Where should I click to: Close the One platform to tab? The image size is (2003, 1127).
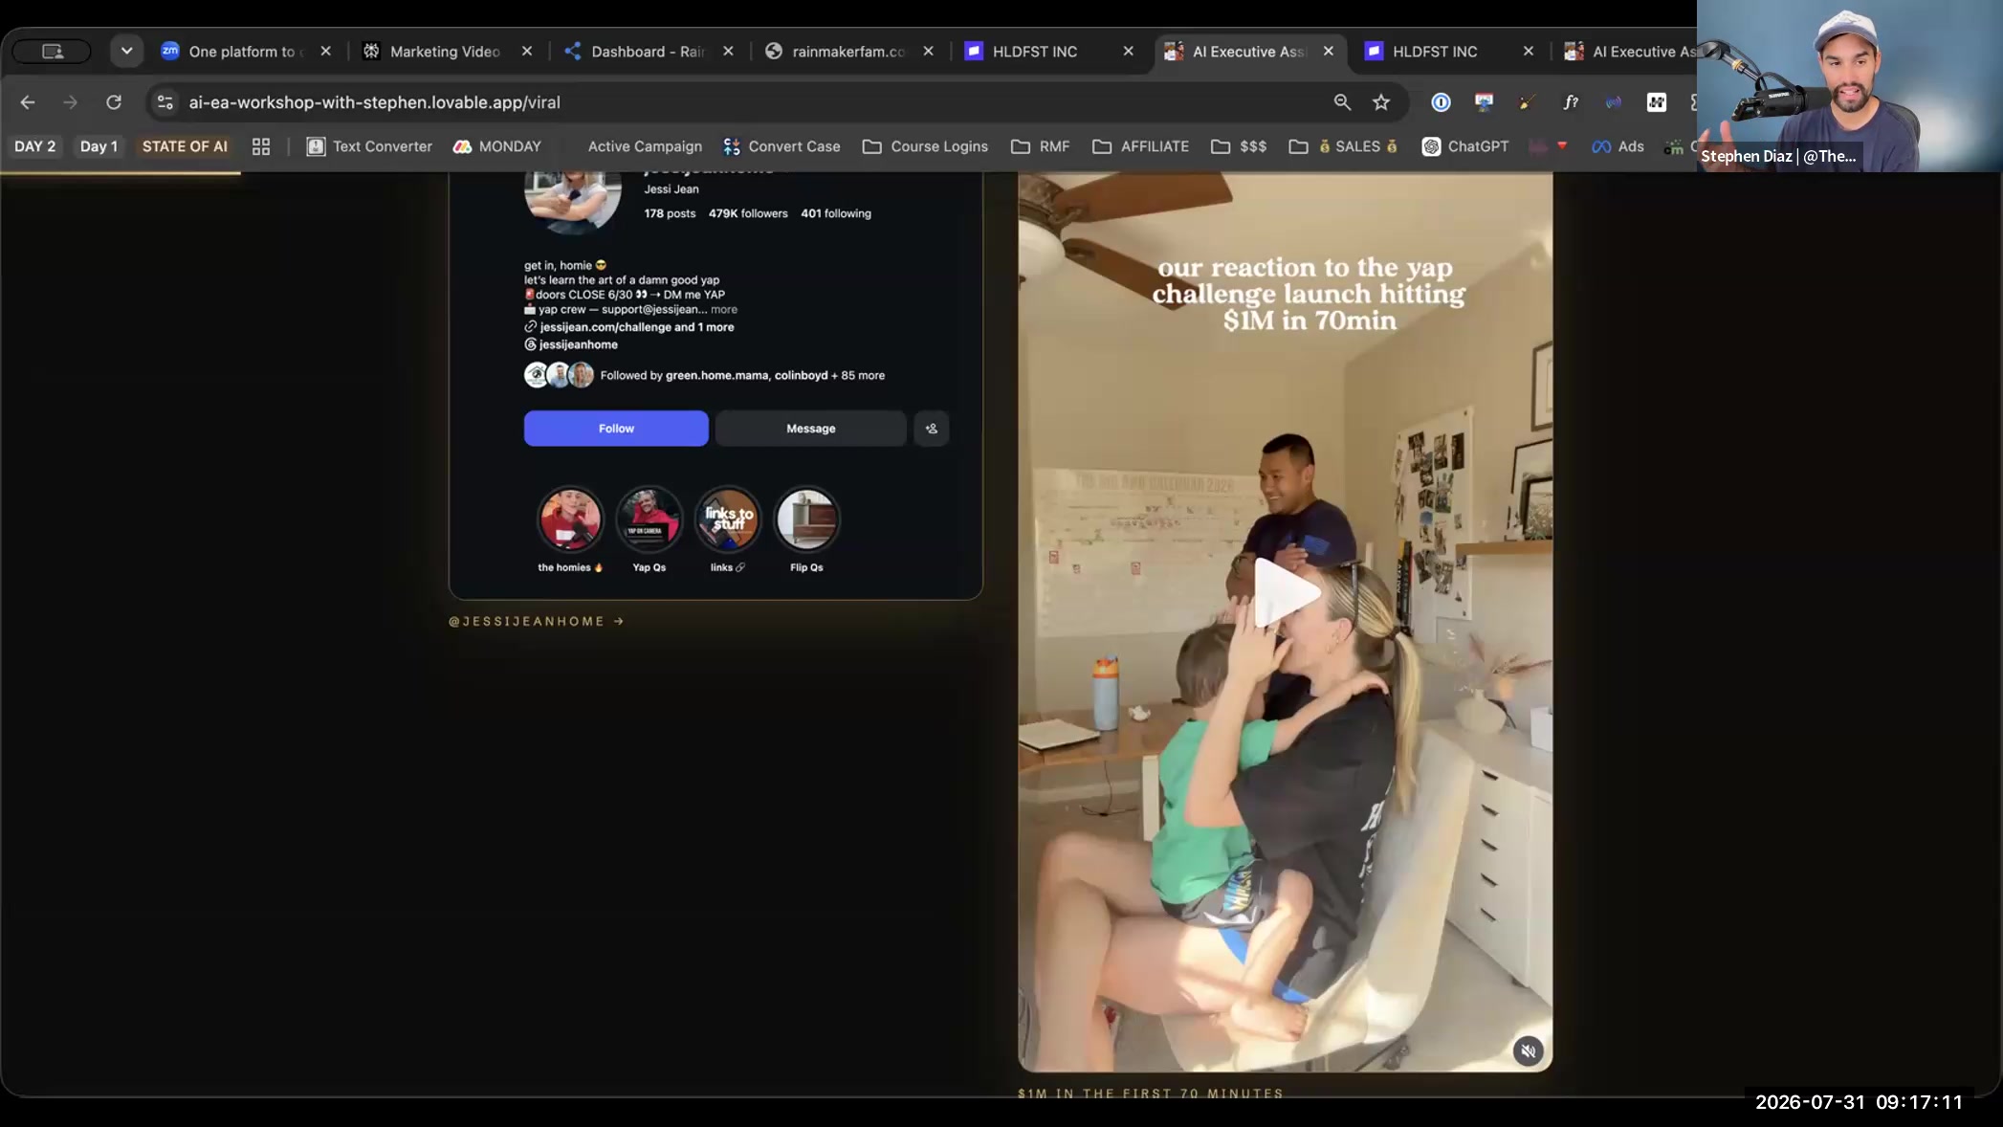point(326,52)
